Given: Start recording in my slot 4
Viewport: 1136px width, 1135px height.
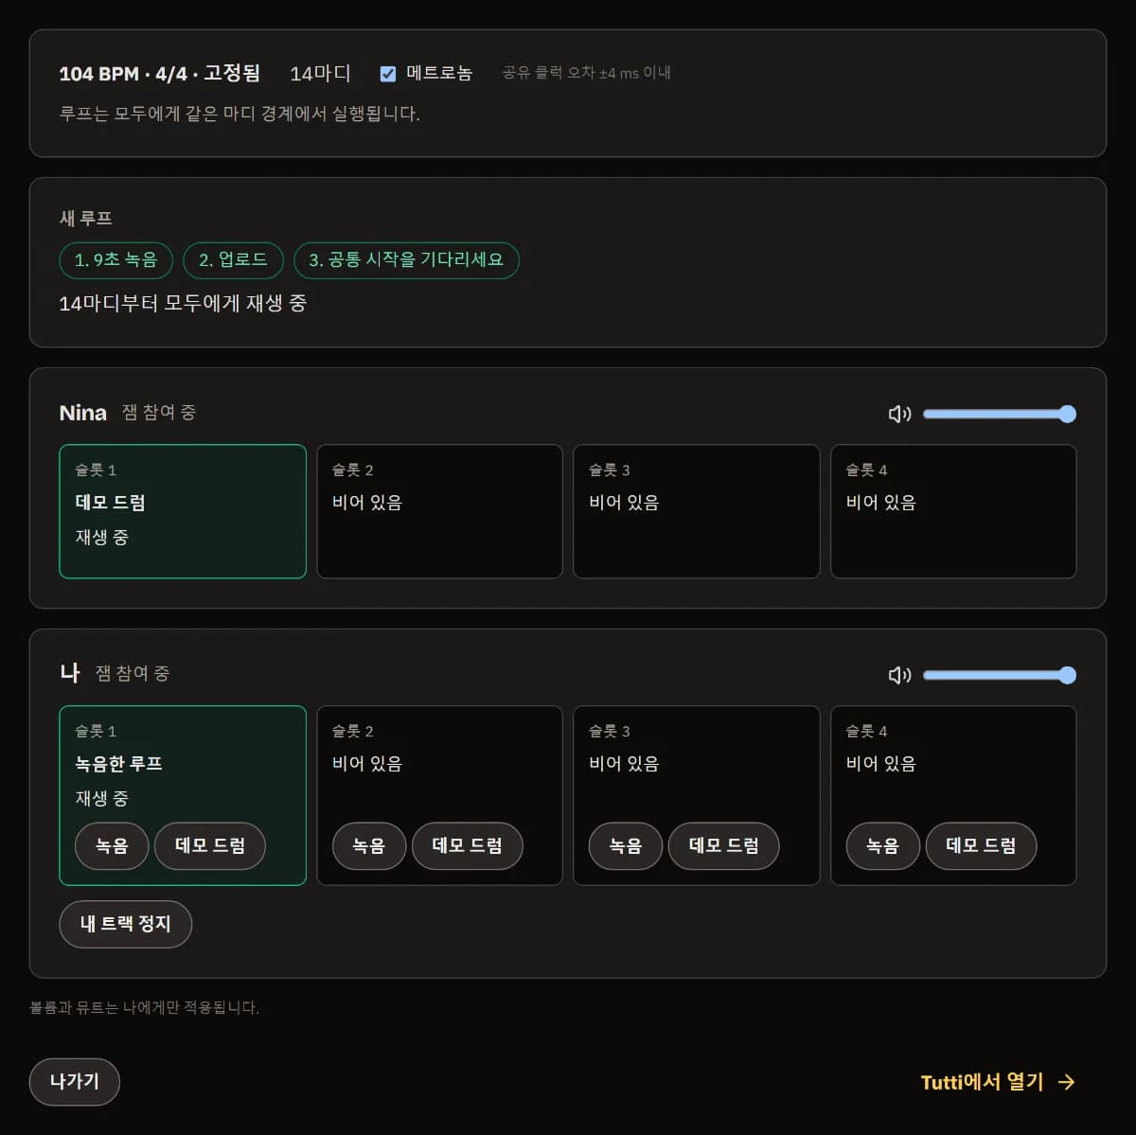Looking at the screenshot, I should [x=883, y=845].
